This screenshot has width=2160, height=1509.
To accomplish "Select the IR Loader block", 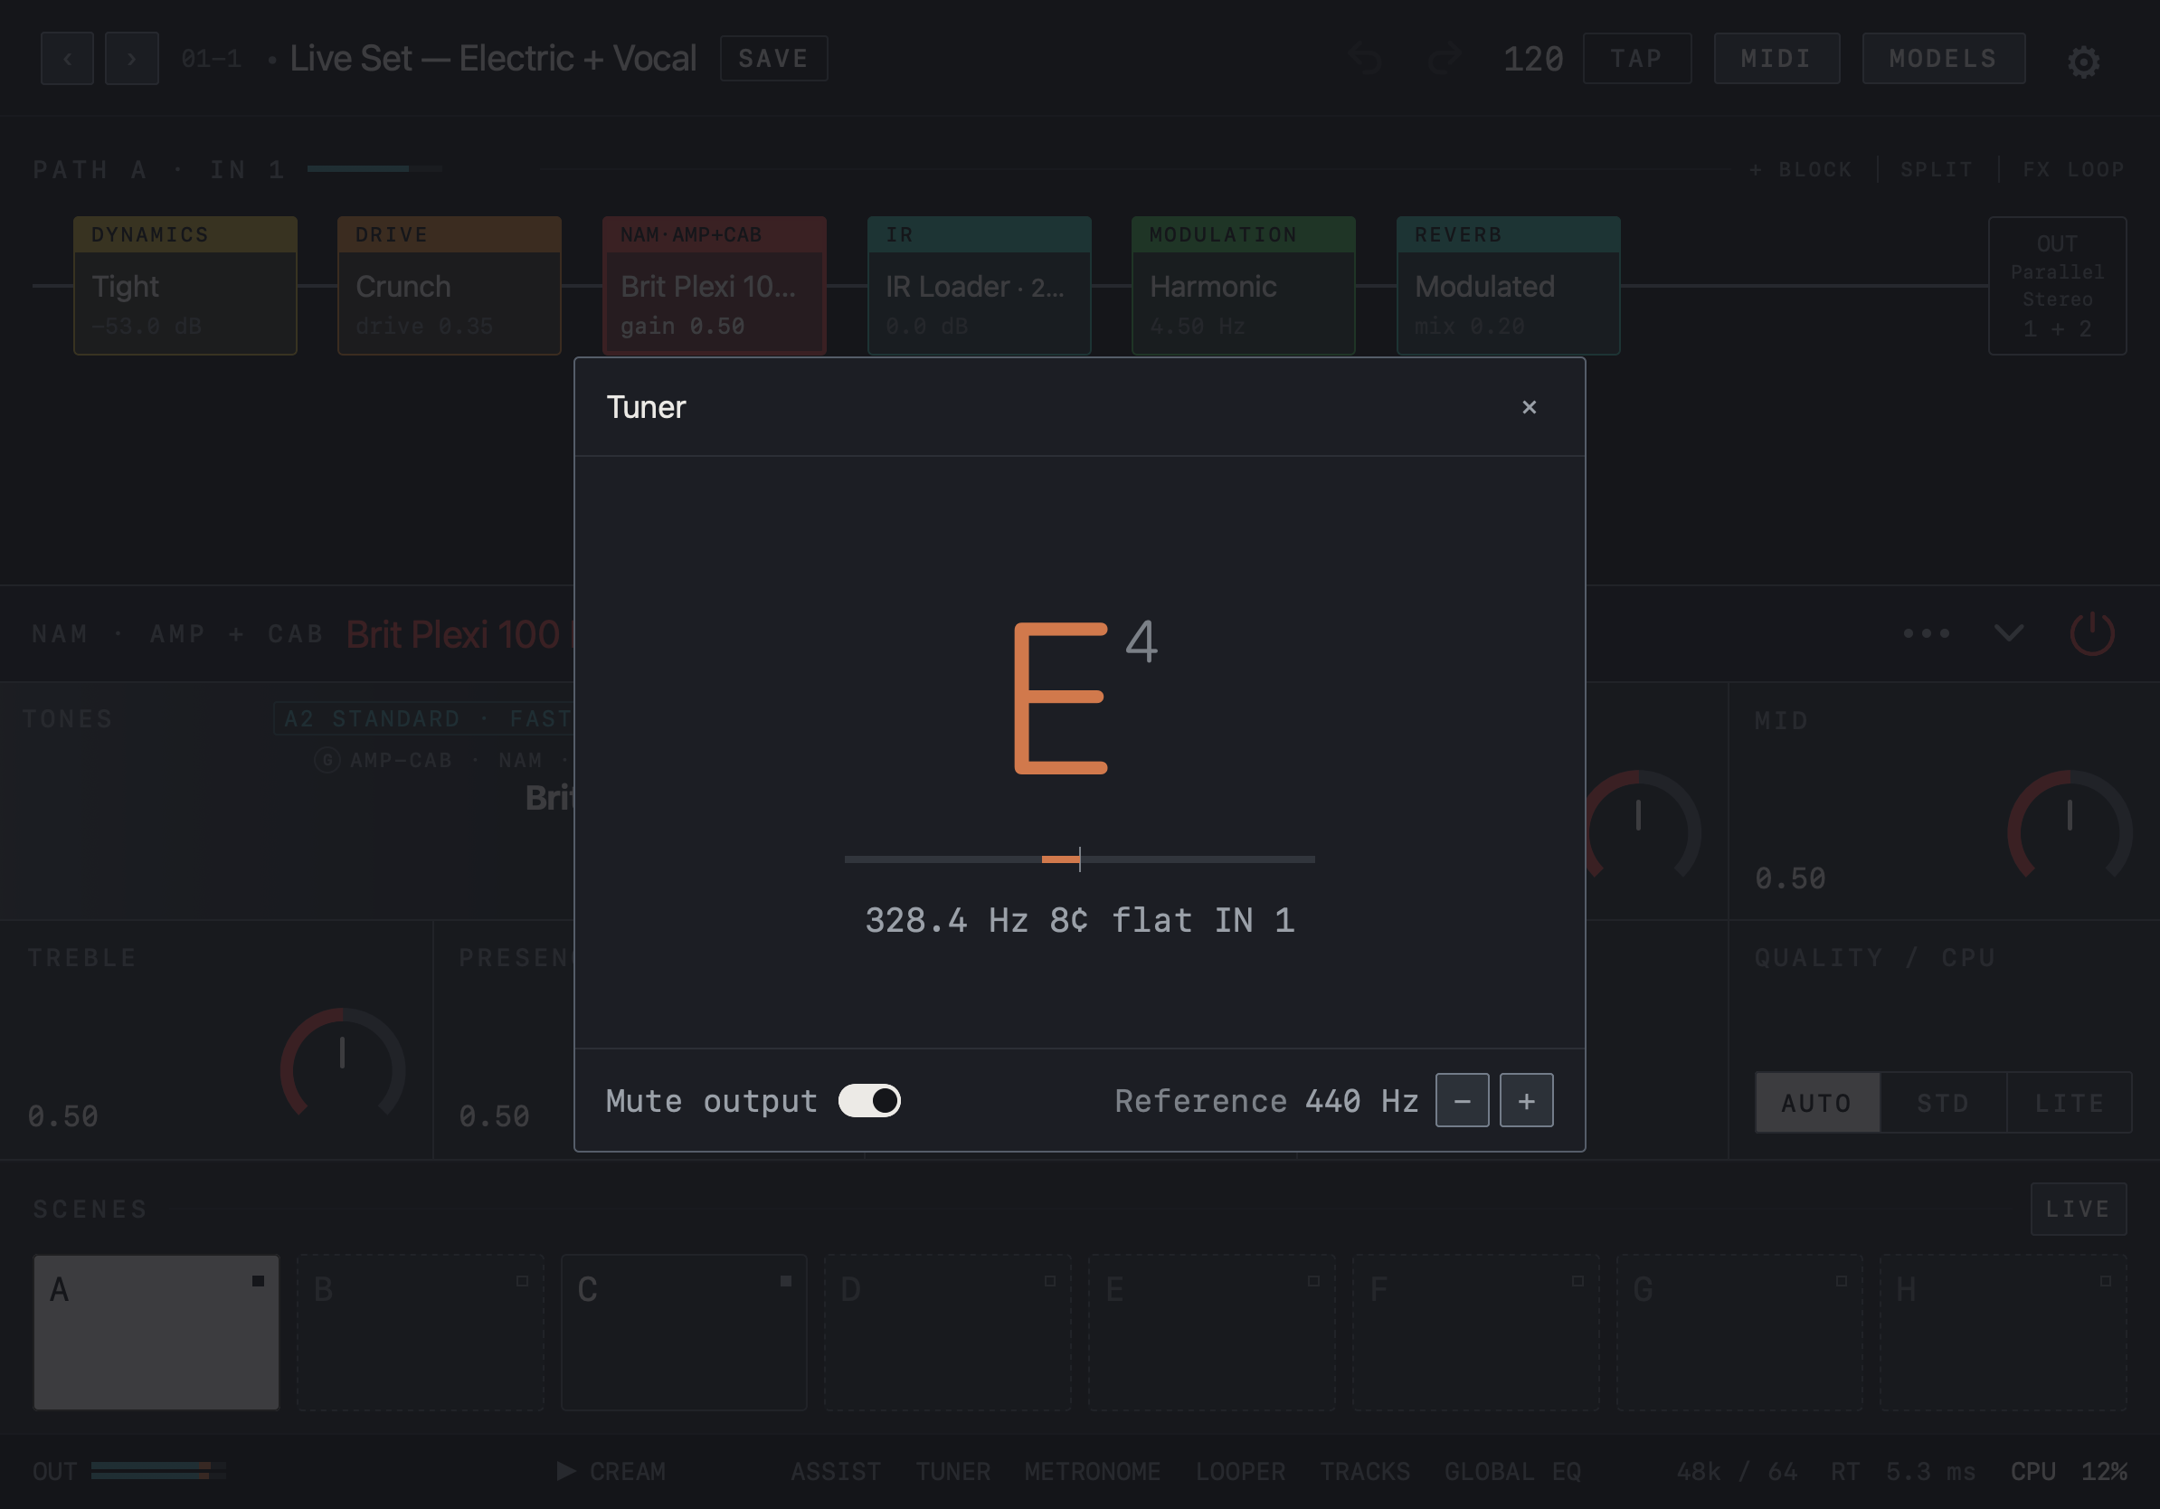I will point(980,286).
